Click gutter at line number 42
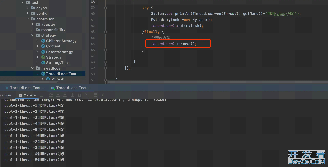The width and height of the screenshot is (328, 167). (x=93, y=26)
